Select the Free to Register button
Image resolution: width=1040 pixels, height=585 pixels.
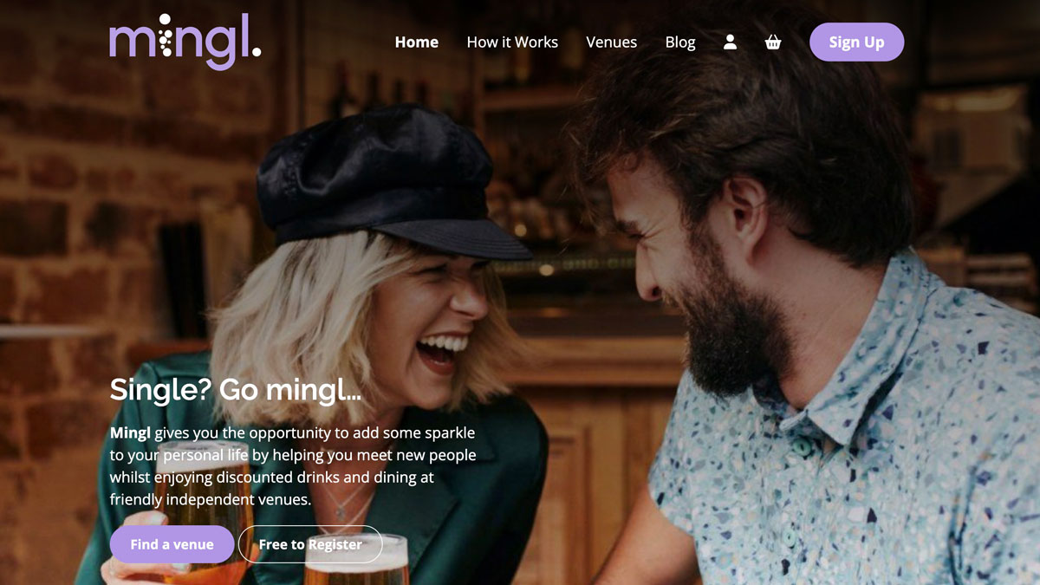(310, 544)
